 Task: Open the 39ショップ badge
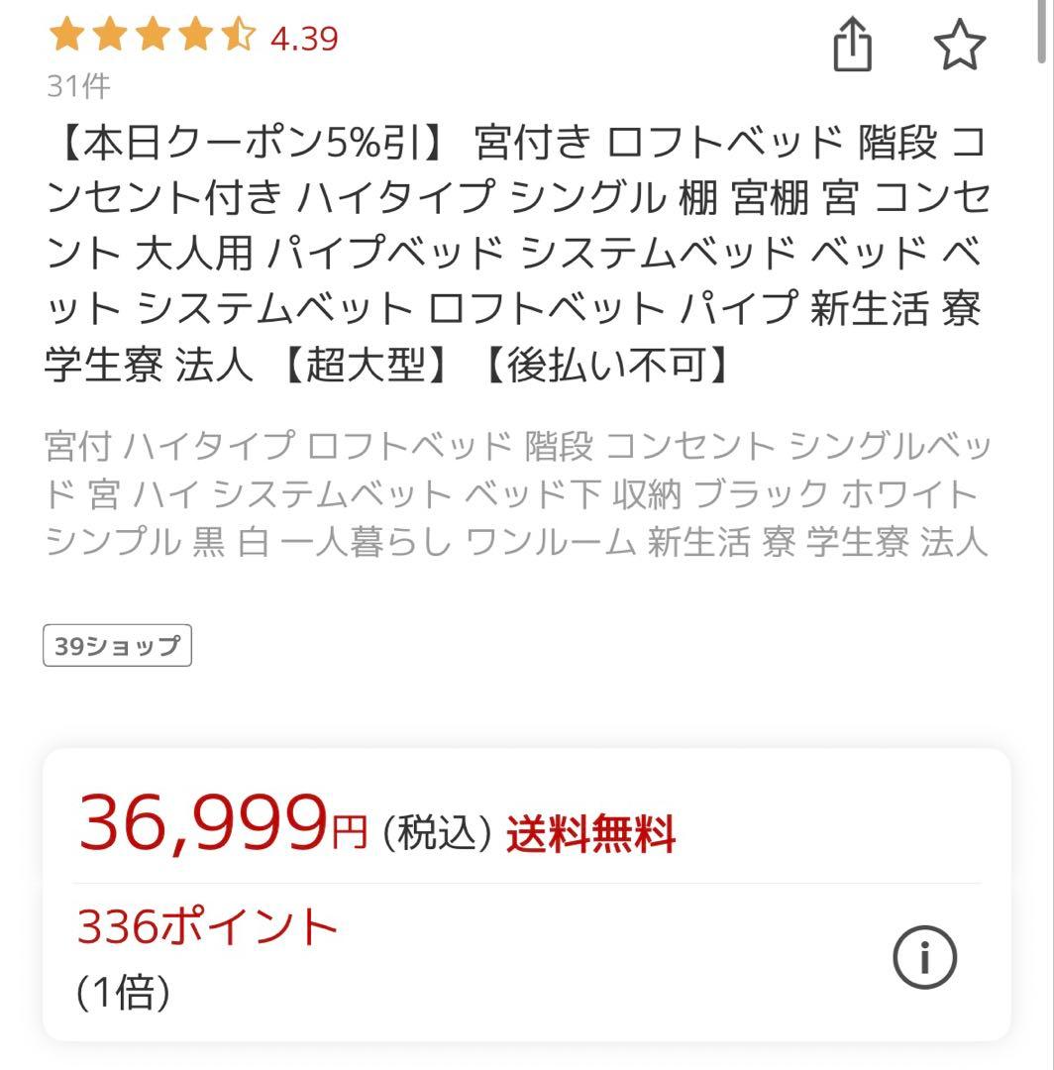click(x=118, y=645)
